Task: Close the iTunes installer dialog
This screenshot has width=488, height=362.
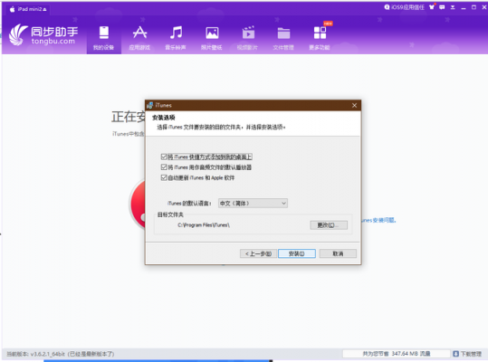Action: point(354,105)
